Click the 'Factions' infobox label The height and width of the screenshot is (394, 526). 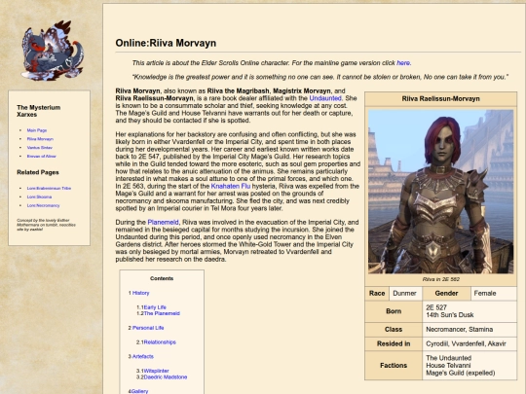394,366
